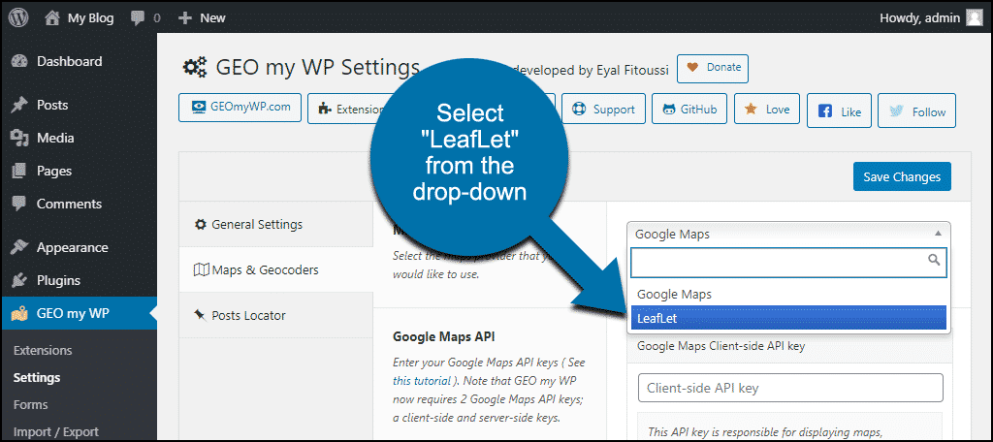The height and width of the screenshot is (442, 993).
Task: Select GEO my WP in sidebar
Action: (x=80, y=313)
